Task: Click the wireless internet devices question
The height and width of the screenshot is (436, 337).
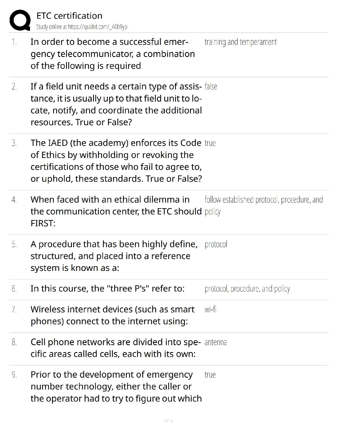Action: pos(112,315)
